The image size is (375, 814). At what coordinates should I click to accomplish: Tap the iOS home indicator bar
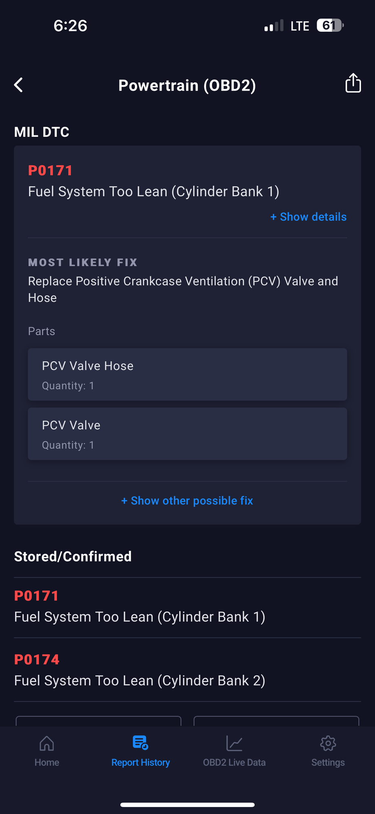tap(187, 805)
